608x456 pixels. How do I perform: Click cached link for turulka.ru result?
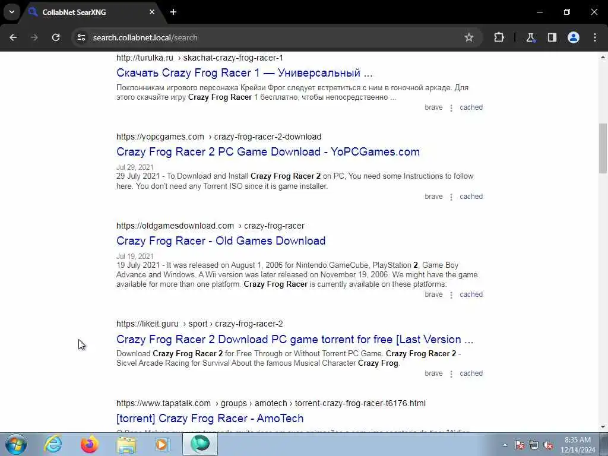[471, 107]
